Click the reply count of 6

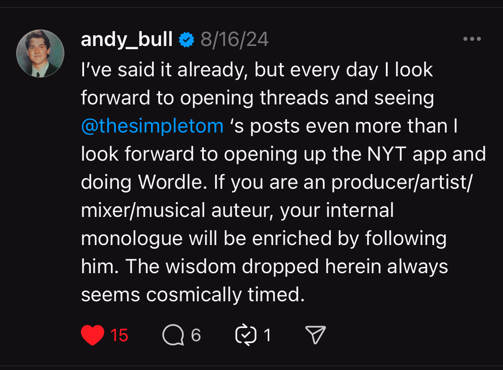click(196, 335)
